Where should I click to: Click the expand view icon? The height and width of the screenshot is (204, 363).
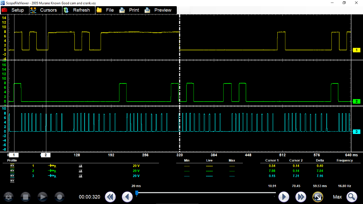click(x=318, y=197)
